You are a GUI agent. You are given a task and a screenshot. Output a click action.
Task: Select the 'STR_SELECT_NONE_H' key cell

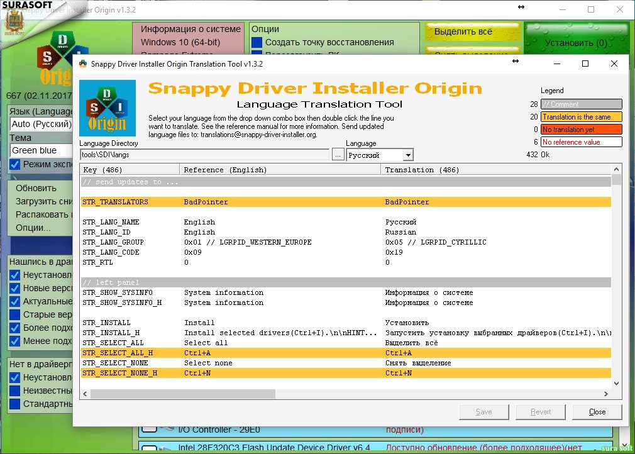(x=120, y=374)
